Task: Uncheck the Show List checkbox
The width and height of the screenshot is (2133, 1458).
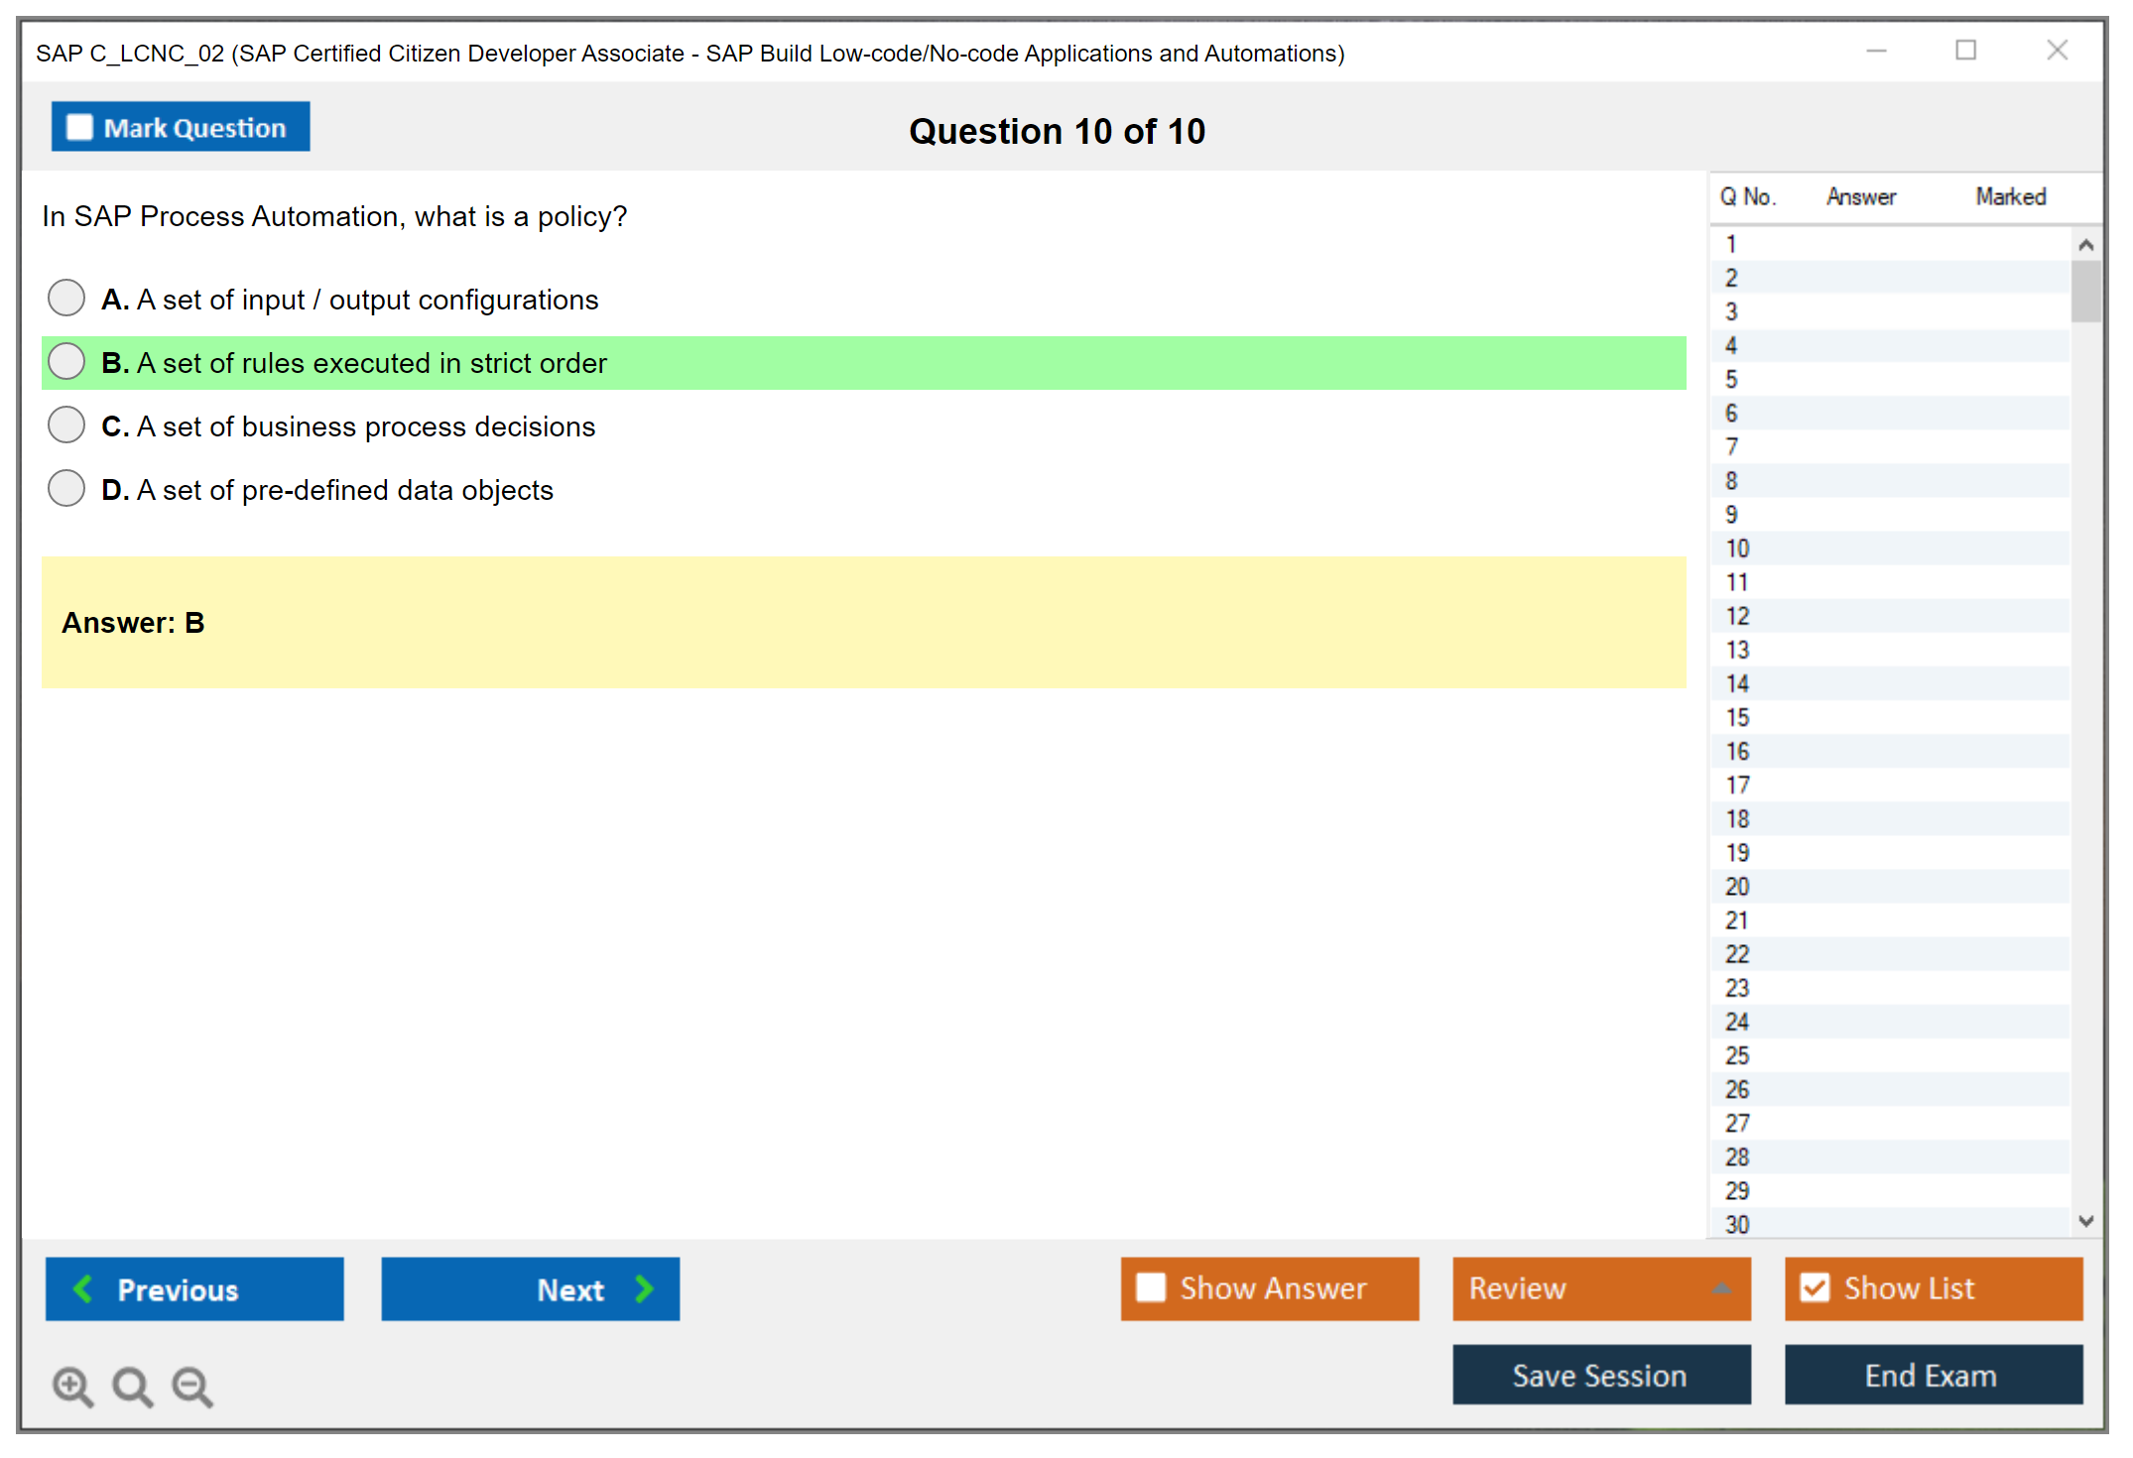Action: click(1815, 1287)
